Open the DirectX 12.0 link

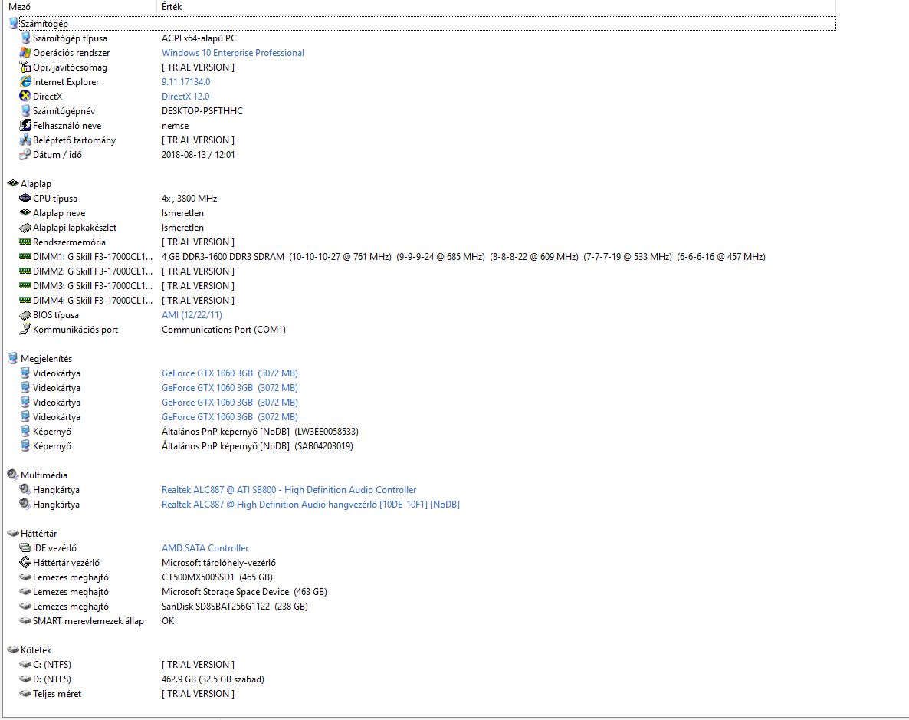tap(185, 97)
